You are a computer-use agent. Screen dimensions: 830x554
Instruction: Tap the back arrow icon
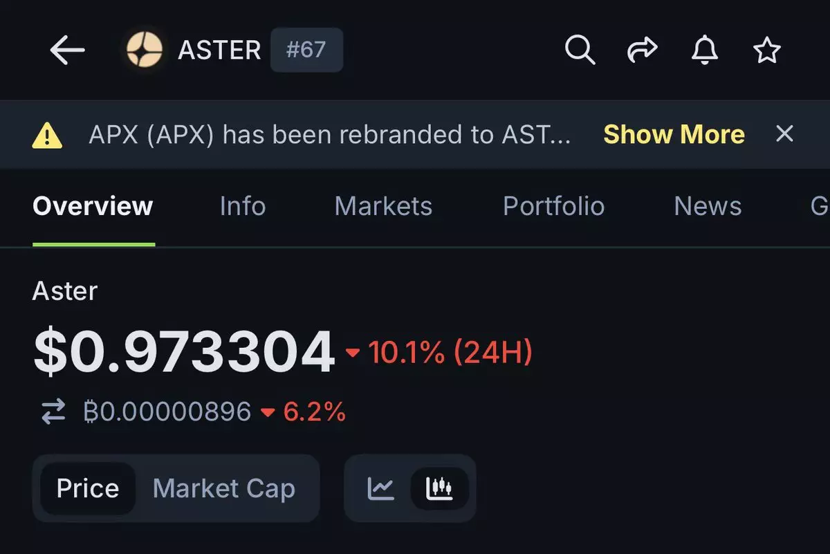tap(67, 50)
